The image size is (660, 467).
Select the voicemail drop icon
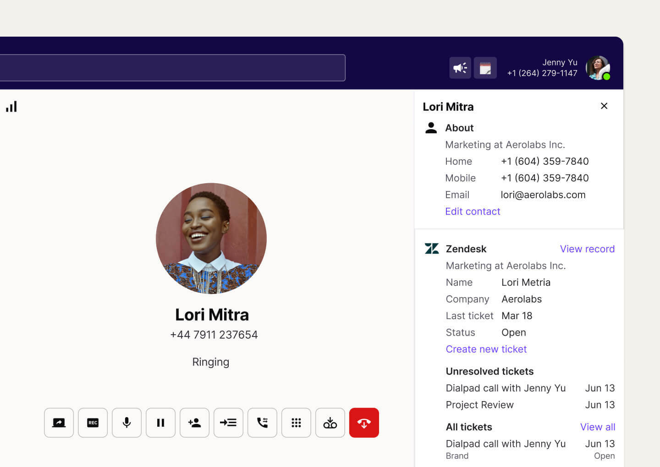coord(330,423)
